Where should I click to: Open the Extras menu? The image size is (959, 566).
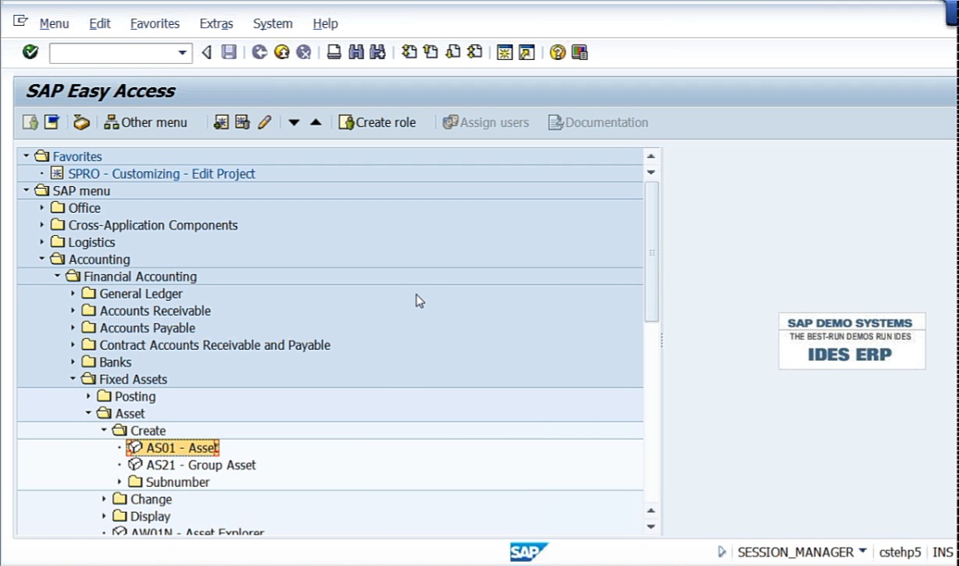pyautogui.click(x=216, y=24)
